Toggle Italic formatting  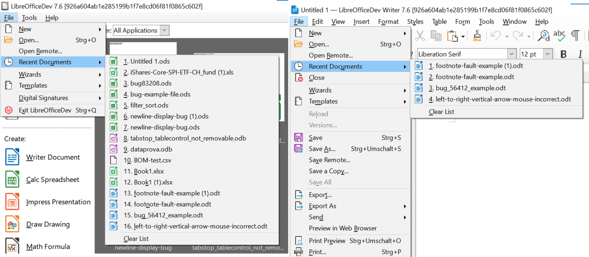(580, 54)
